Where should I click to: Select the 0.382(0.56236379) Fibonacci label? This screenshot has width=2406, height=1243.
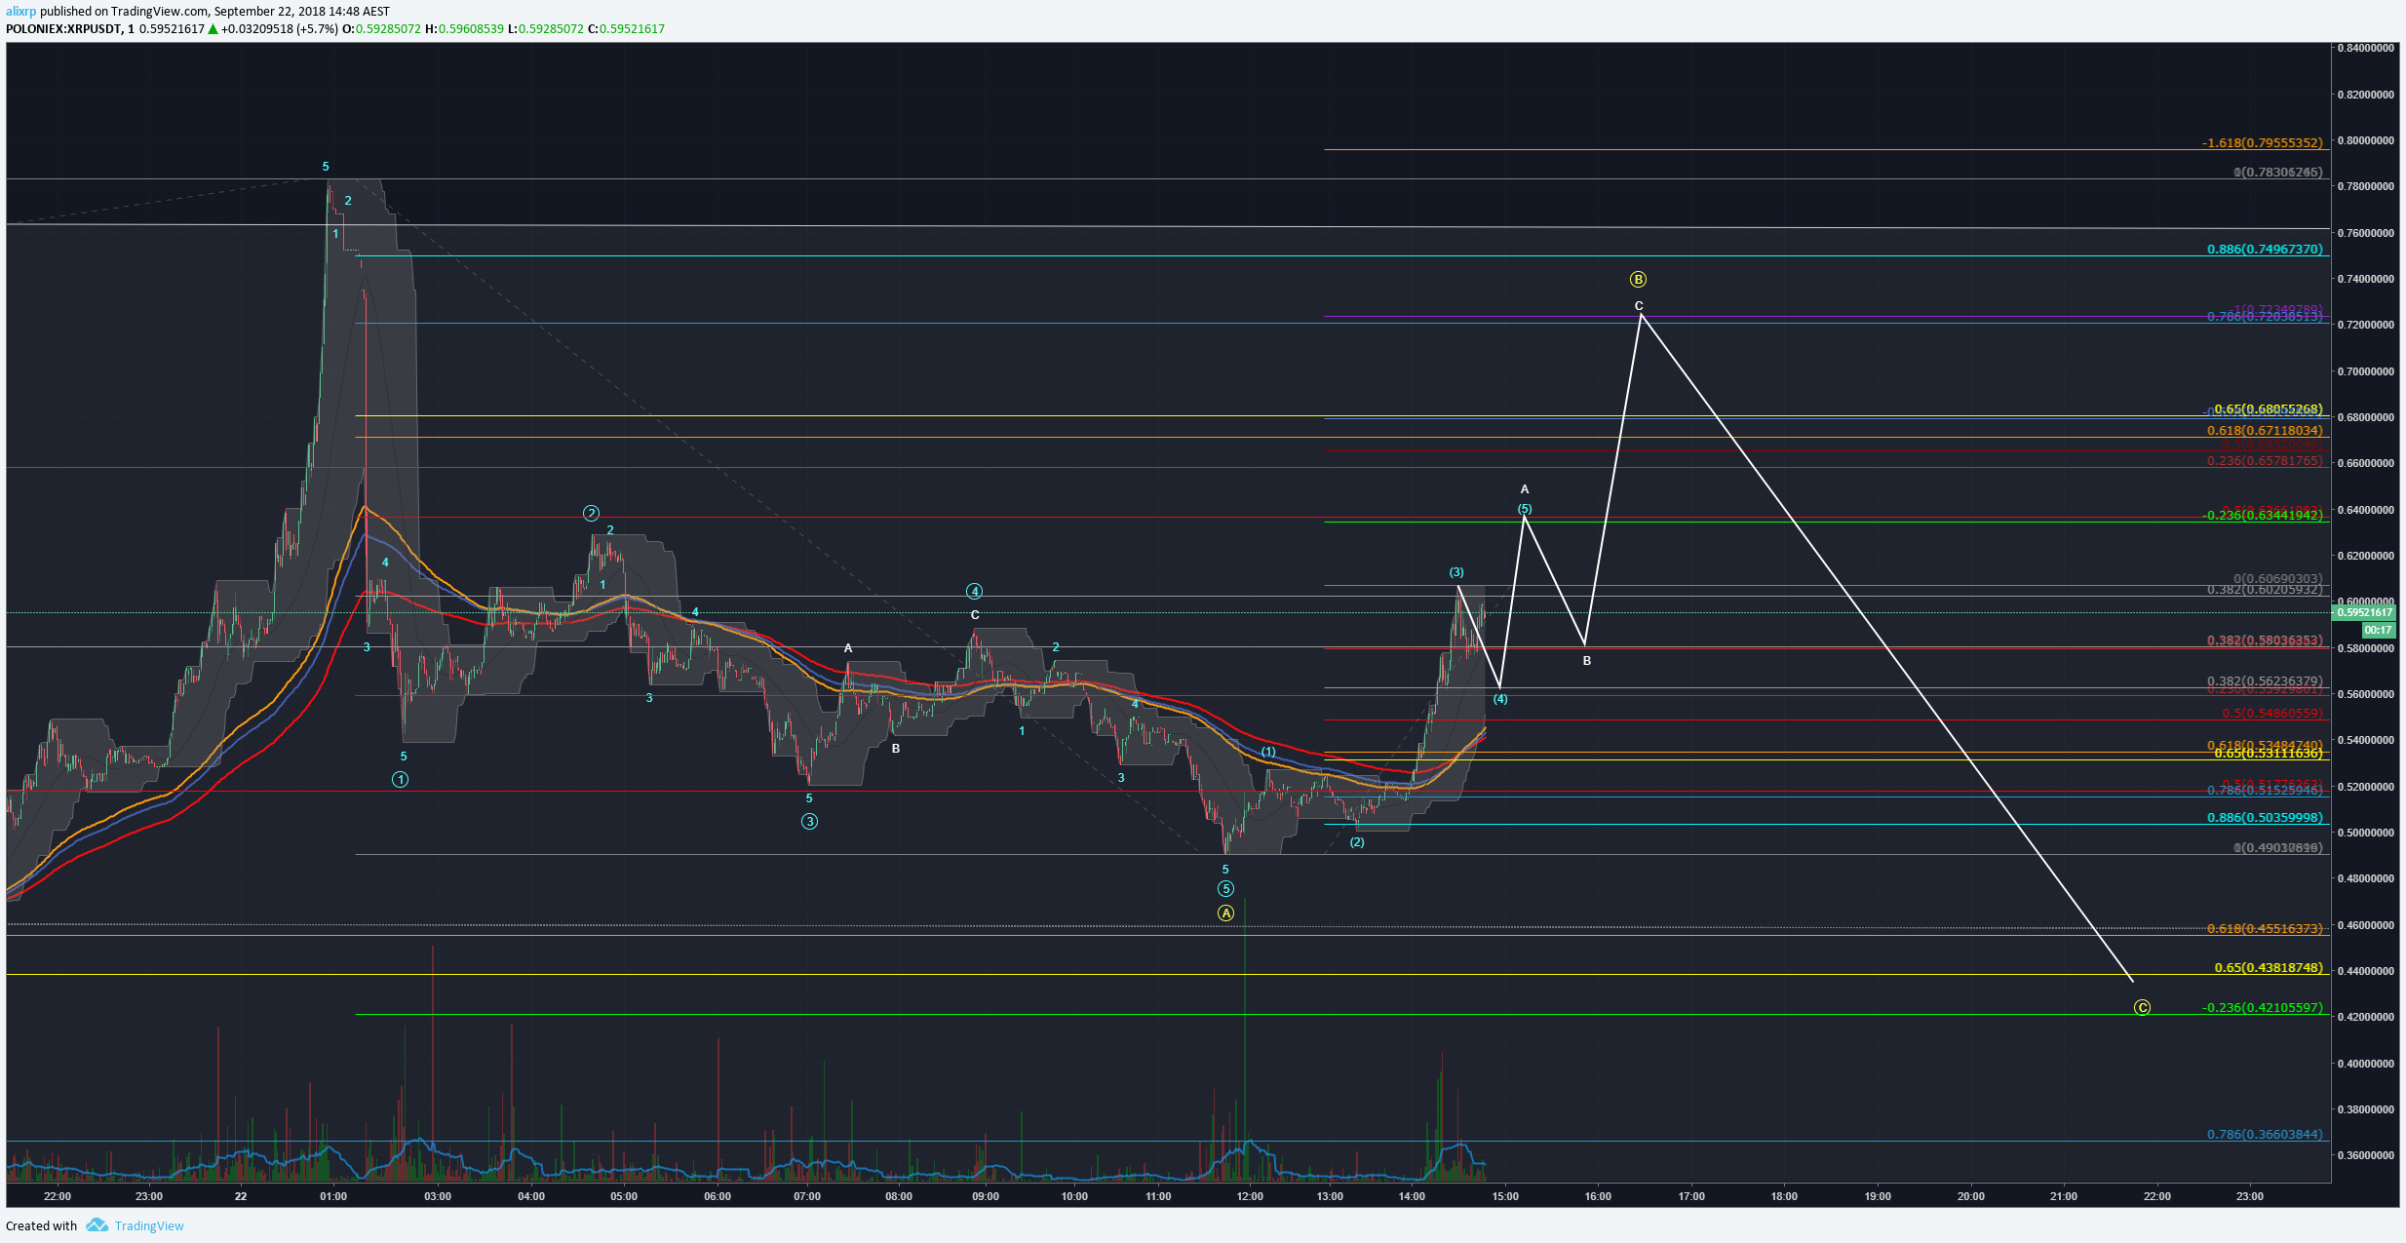[2265, 682]
